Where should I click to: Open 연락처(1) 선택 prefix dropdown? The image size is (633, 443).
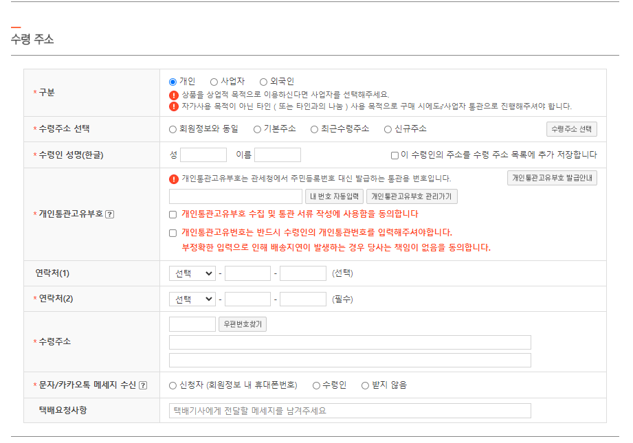click(192, 273)
